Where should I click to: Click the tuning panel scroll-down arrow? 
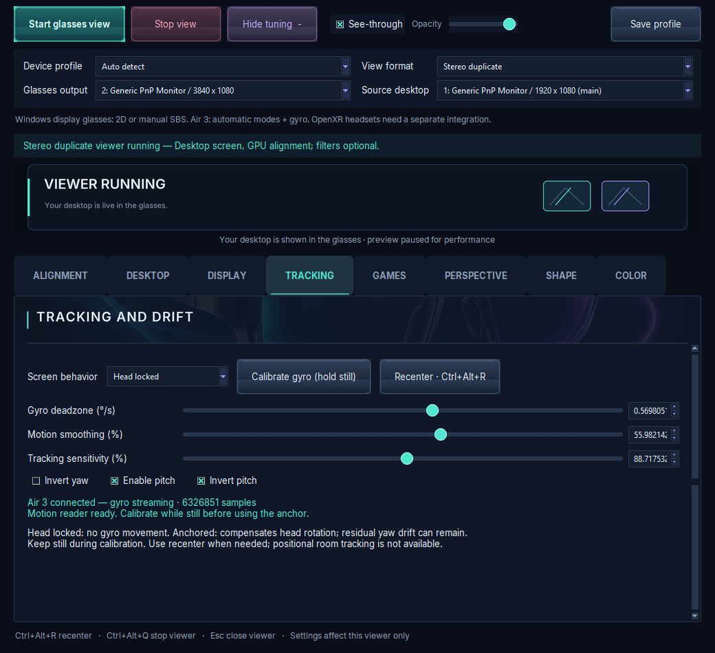coord(694,616)
